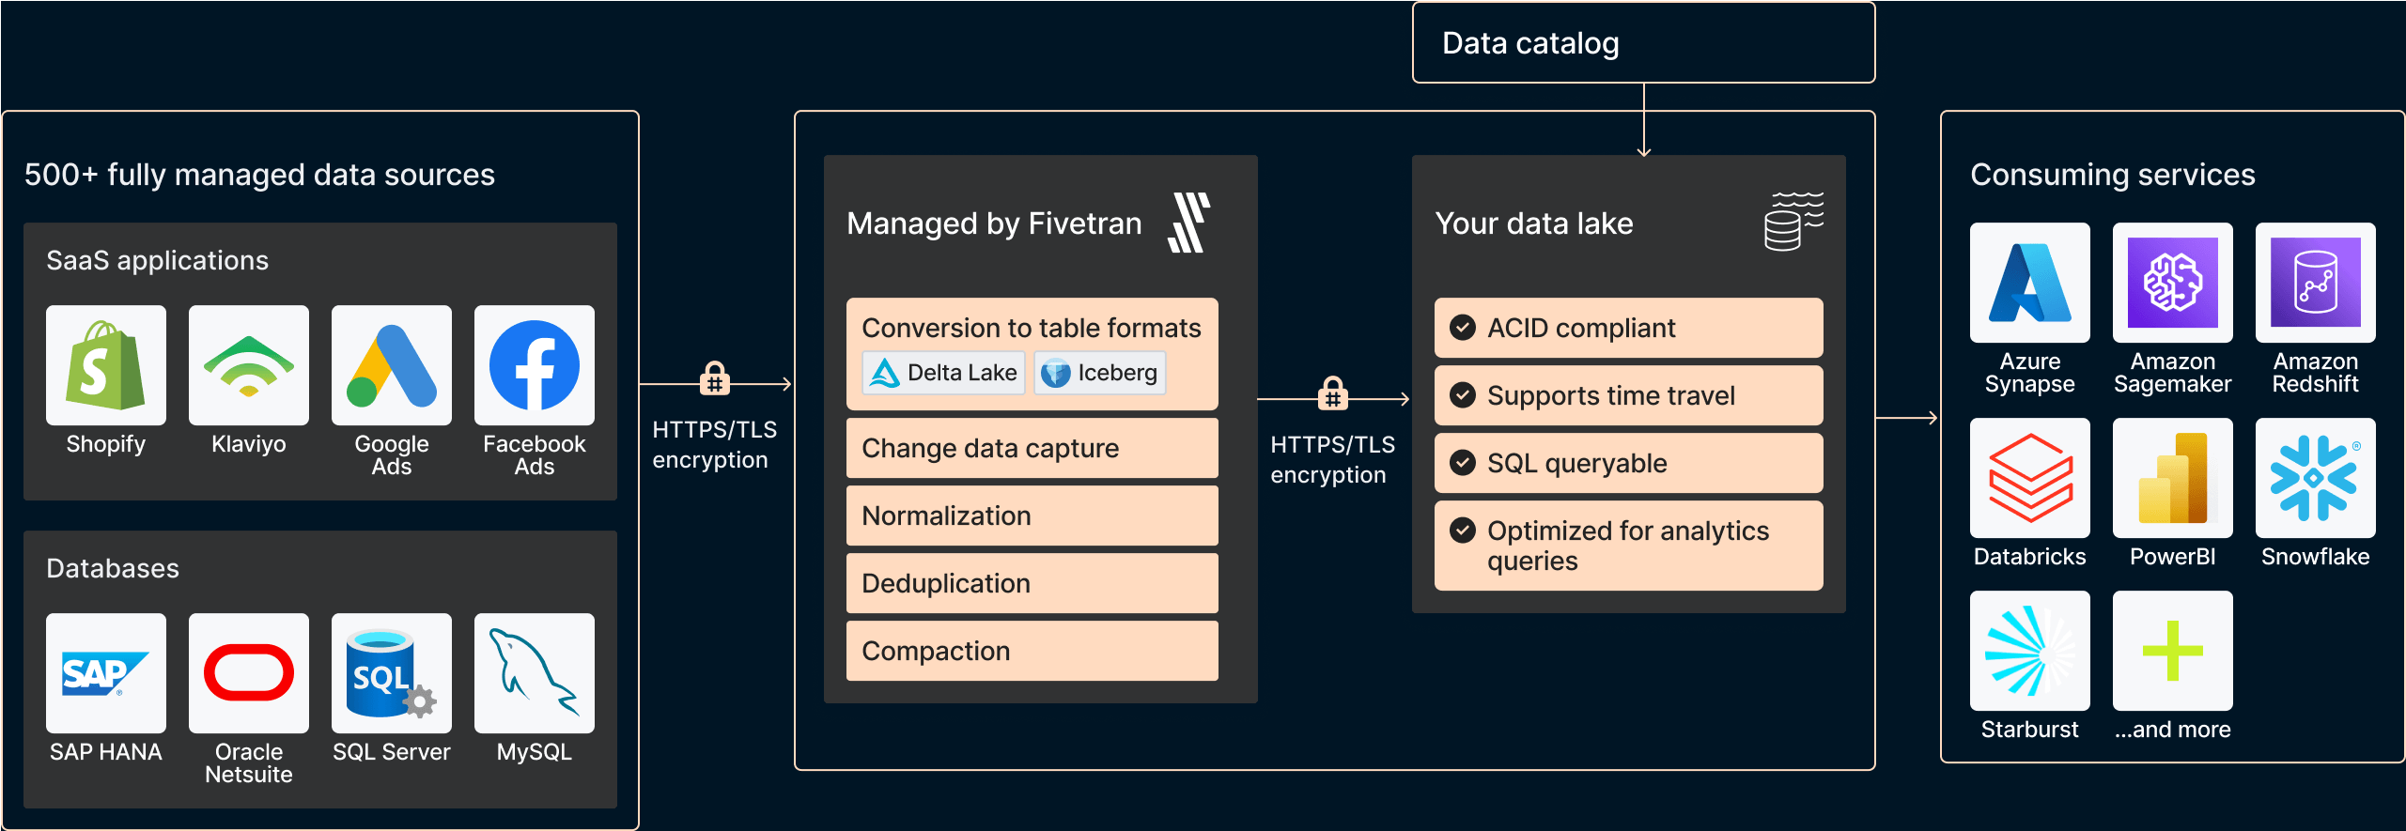
Task: Click the Oracle Netsuite icon
Action: 249,673
